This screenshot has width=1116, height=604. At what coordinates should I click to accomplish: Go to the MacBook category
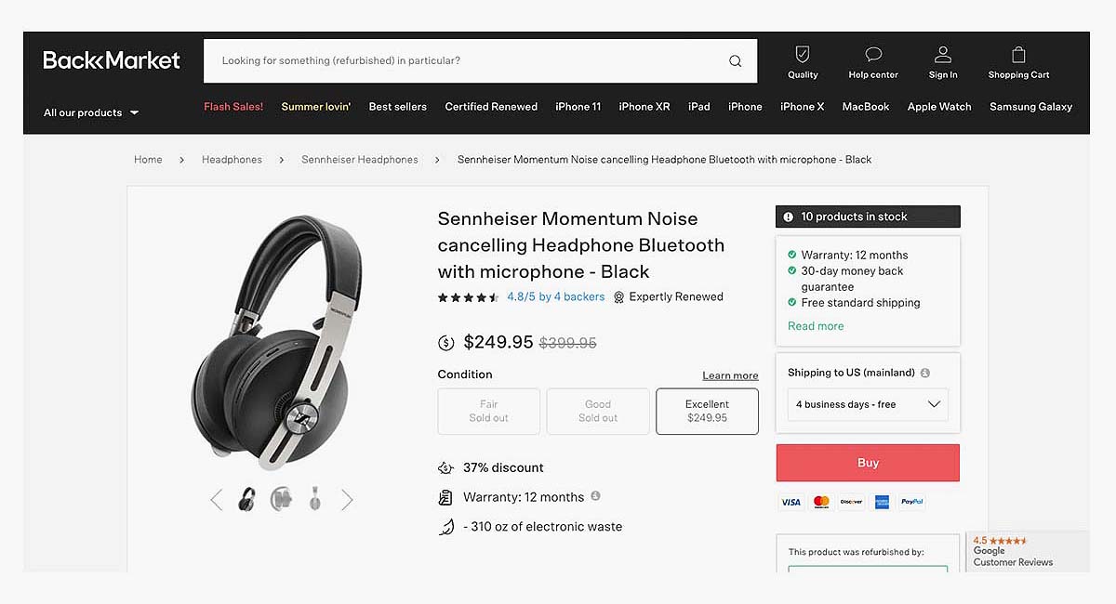tap(866, 107)
